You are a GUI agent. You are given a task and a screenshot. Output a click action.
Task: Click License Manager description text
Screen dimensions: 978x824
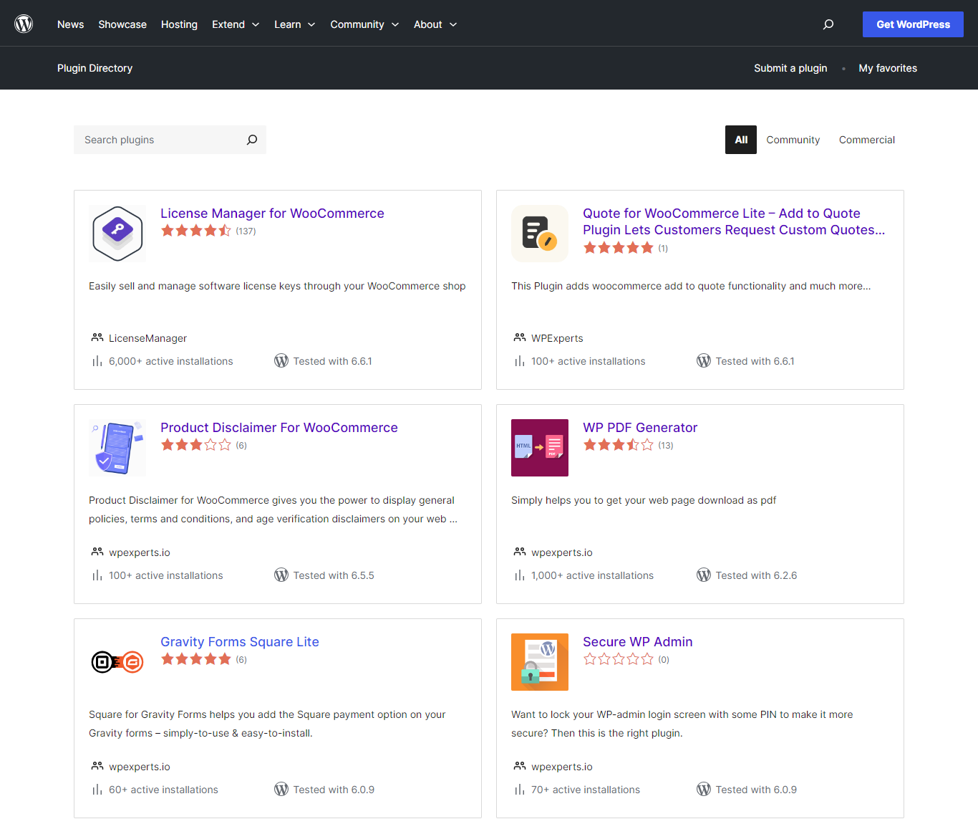pyautogui.click(x=277, y=286)
